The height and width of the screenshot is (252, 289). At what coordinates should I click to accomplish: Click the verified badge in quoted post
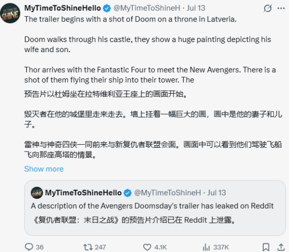pos(128,193)
